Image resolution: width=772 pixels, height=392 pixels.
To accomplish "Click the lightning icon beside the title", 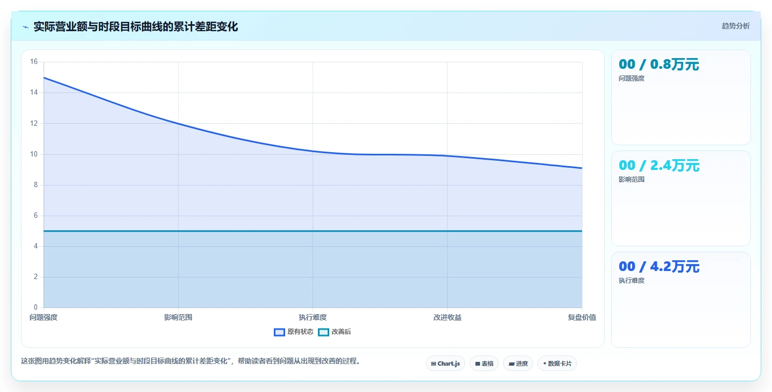I will (x=25, y=26).
